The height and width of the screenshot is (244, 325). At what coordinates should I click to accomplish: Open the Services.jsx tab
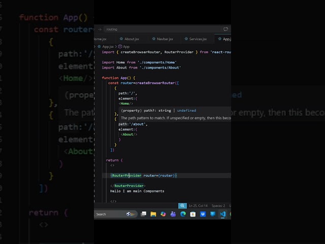click(x=196, y=39)
